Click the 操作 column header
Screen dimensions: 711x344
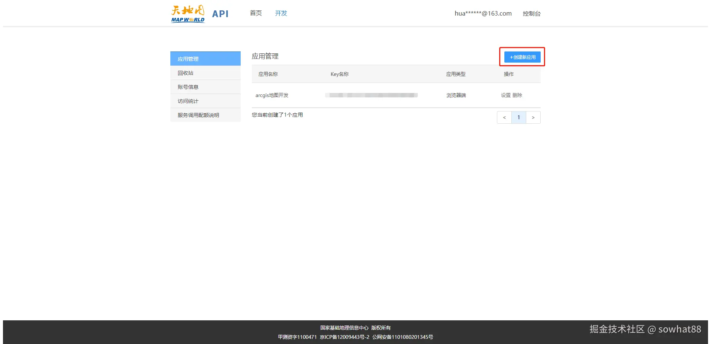tap(509, 74)
